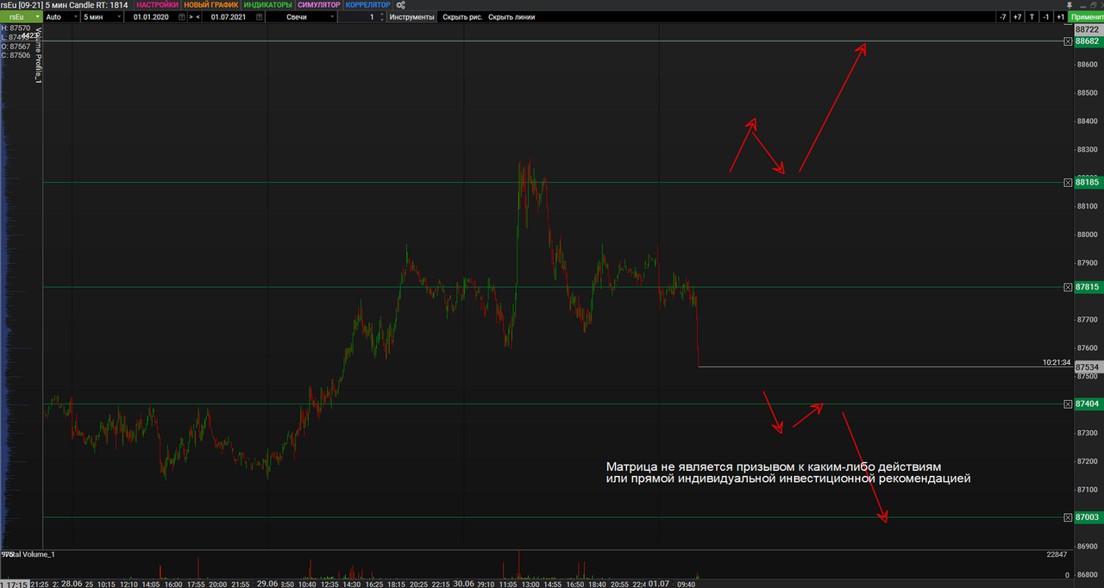Click the -7 days shift button
Viewport: 1104px width, 588px height.
coord(1002,16)
